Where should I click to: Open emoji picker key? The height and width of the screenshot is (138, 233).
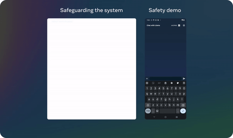(157, 111)
